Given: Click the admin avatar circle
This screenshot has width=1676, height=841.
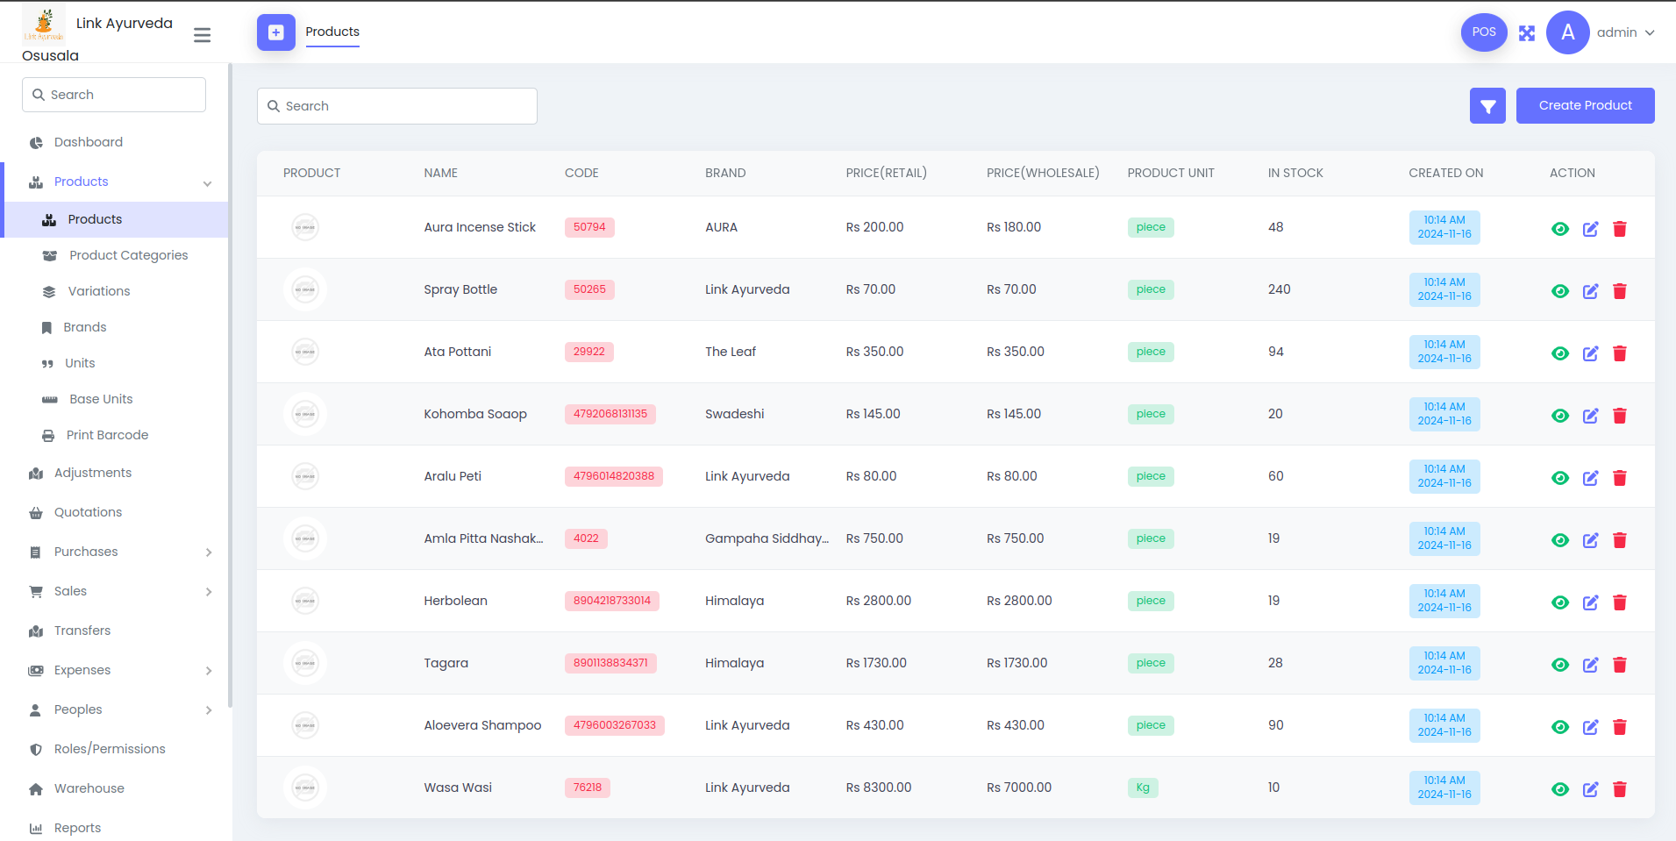Looking at the screenshot, I should (1567, 32).
